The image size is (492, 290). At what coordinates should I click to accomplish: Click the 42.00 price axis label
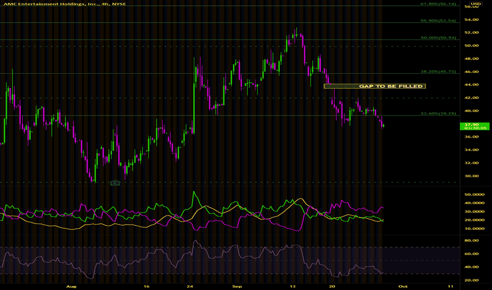click(x=471, y=98)
